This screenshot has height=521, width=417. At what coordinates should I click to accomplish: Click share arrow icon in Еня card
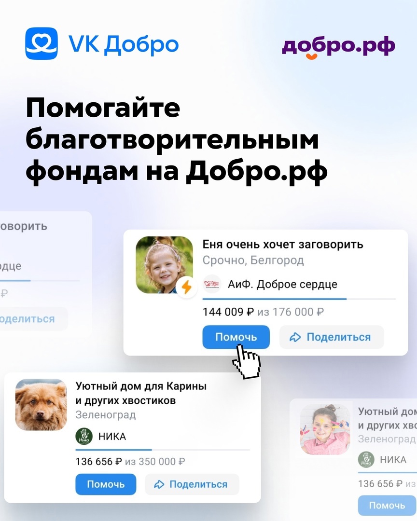click(295, 337)
